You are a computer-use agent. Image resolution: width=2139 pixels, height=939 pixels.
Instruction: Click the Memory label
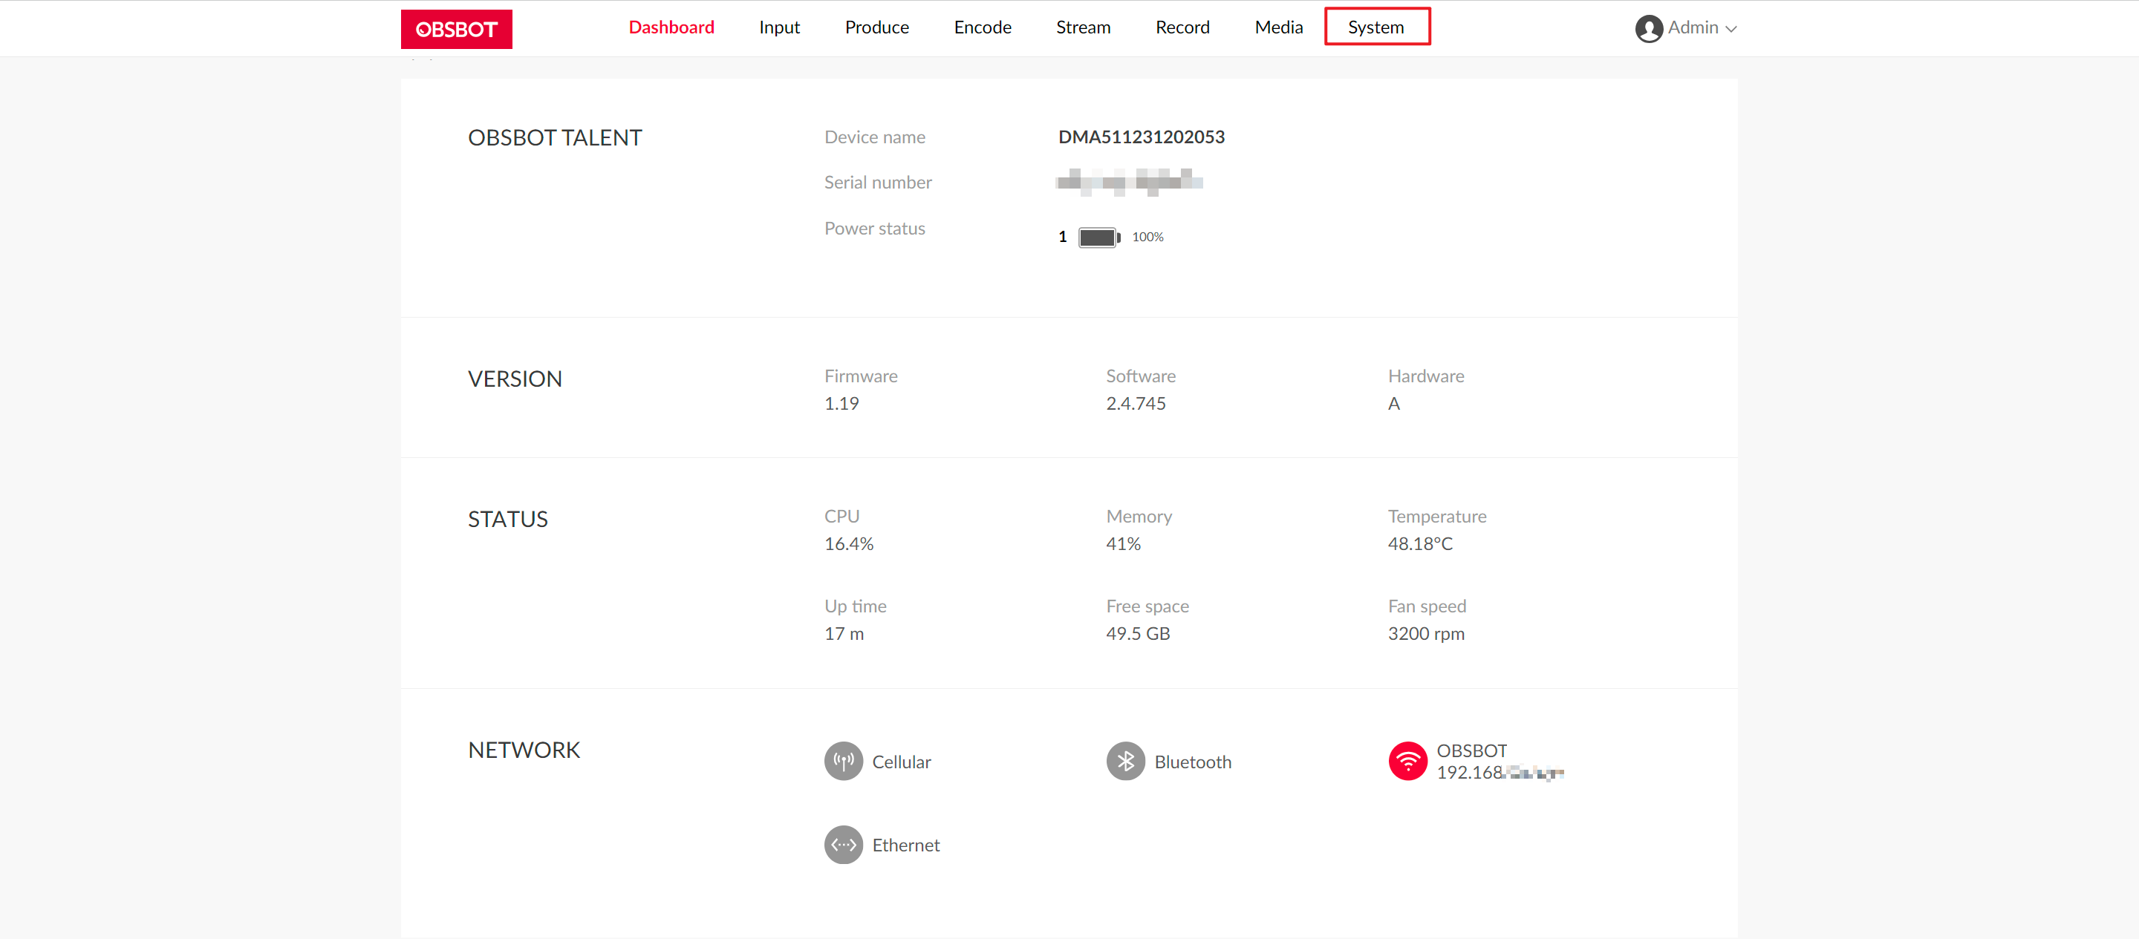[1139, 517]
